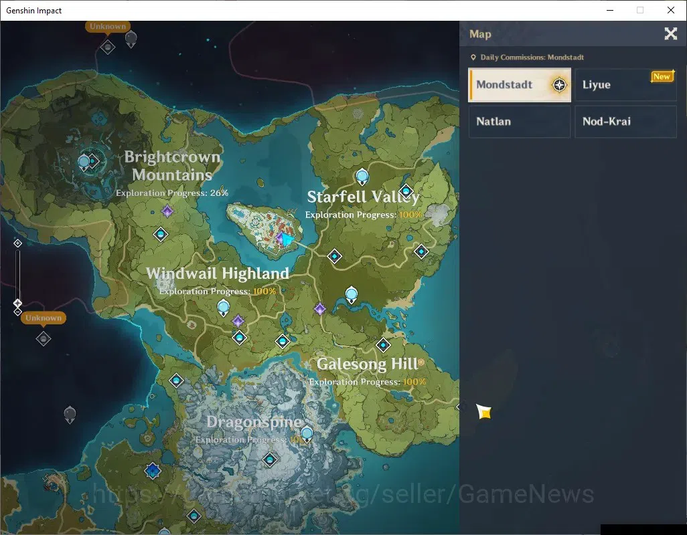687x535 pixels.
Task: Click the waypoint in south-central Windwail Highland
Action: pos(283,341)
